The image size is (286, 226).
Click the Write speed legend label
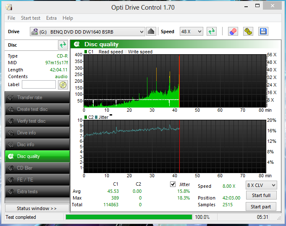coord(140,52)
